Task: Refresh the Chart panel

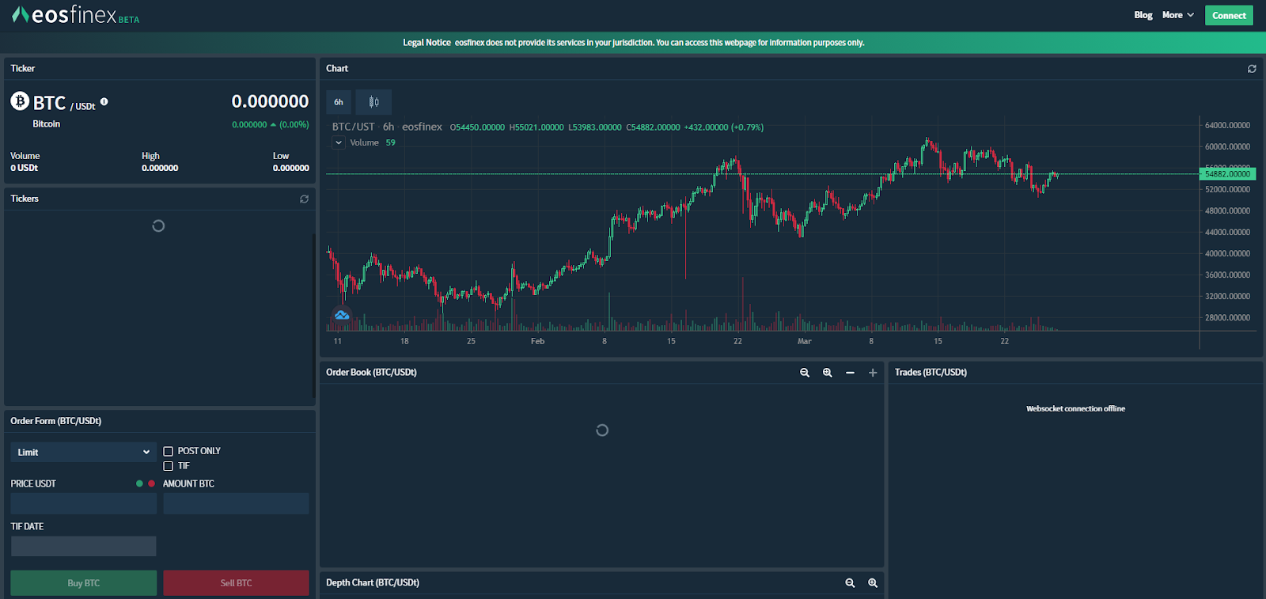Action: pyautogui.click(x=1252, y=69)
